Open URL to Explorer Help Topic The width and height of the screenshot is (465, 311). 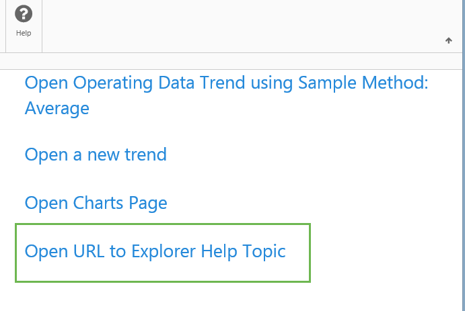click(155, 252)
